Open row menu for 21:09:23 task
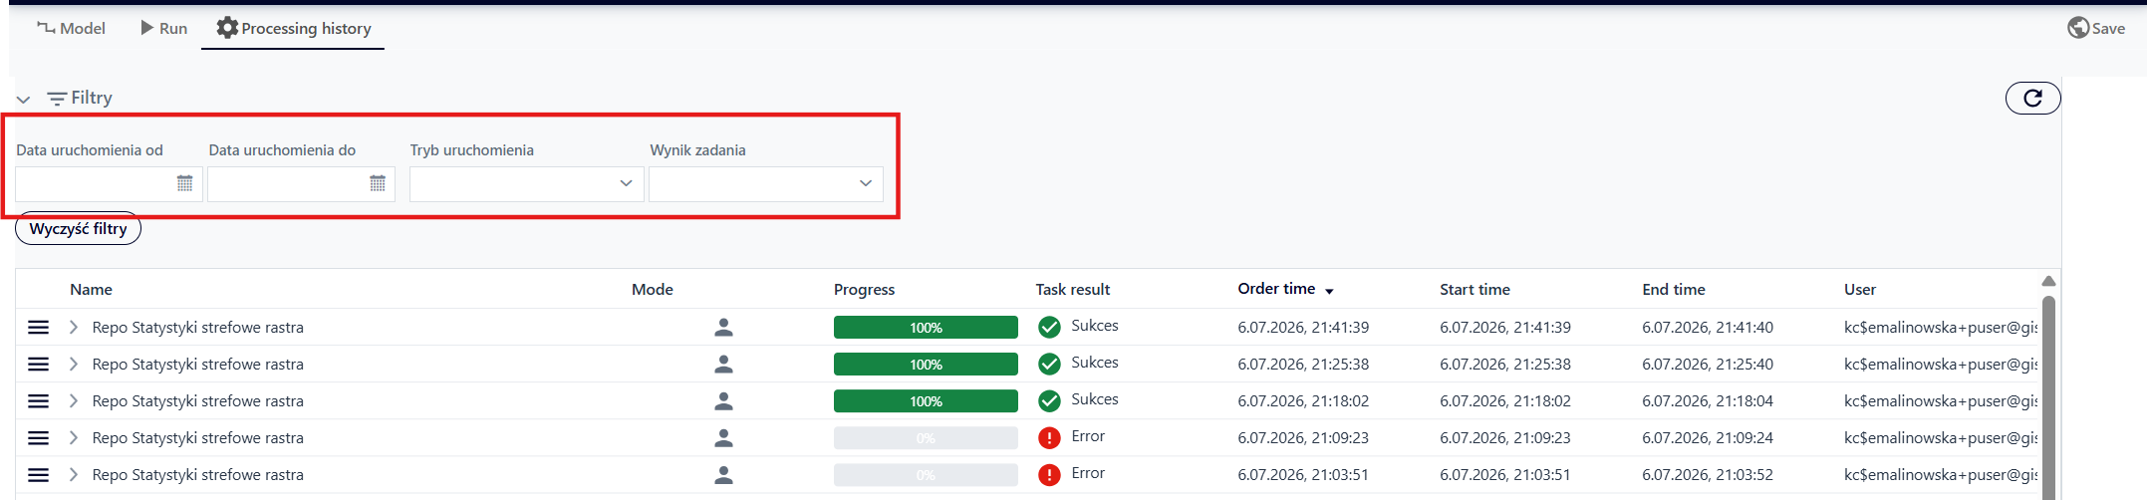The height and width of the screenshot is (500, 2147). point(38,437)
